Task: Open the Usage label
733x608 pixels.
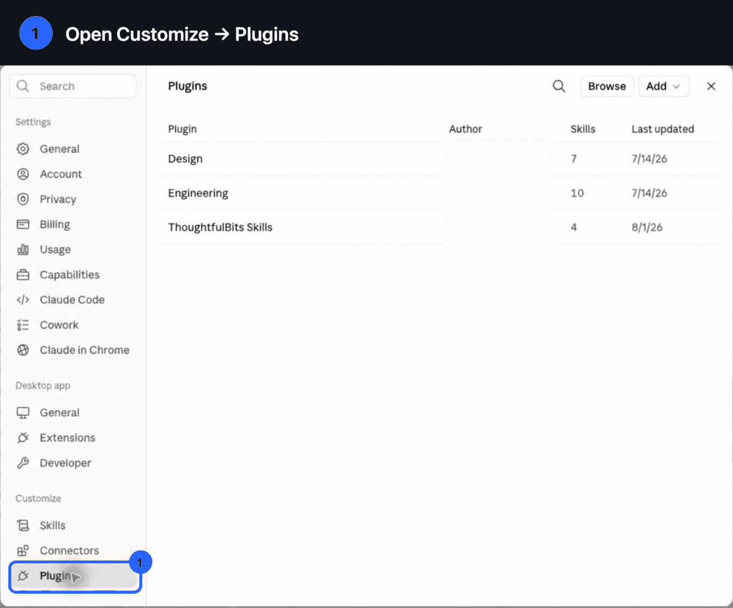Action: [x=55, y=250]
